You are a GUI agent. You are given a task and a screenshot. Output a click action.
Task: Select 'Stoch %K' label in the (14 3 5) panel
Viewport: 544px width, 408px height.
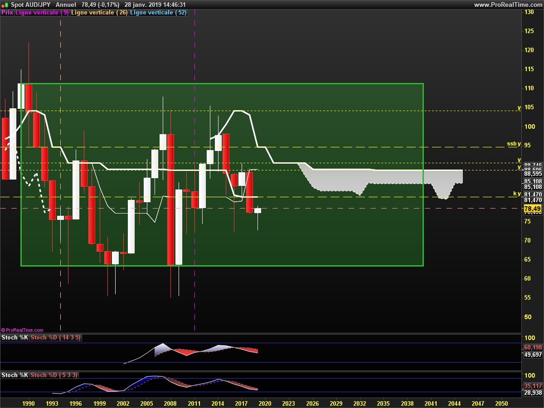click(15, 338)
